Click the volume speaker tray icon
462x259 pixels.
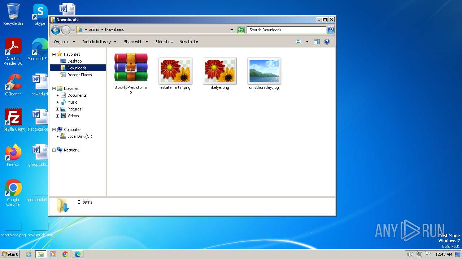[410, 254]
